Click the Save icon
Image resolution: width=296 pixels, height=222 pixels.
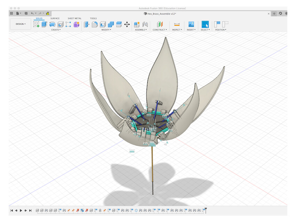tap(26, 13)
